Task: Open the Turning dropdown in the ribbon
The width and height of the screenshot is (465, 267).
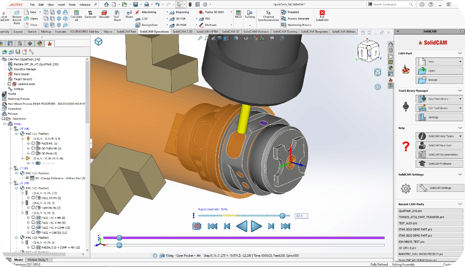Action: coord(250,25)
